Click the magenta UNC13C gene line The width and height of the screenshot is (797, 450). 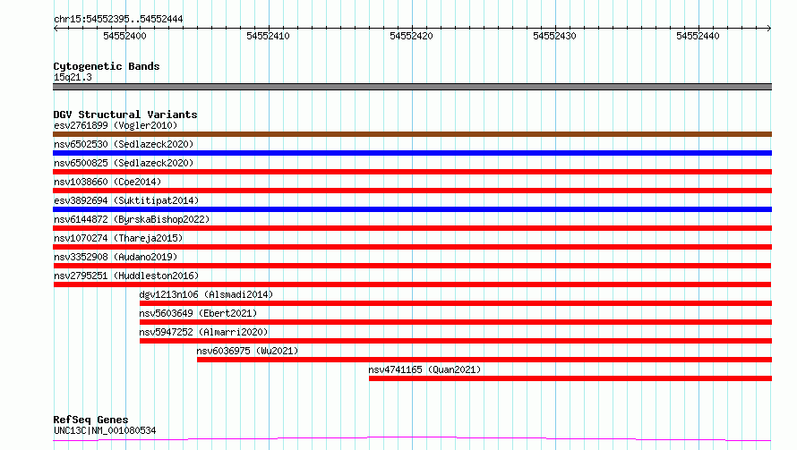point(412,439)
